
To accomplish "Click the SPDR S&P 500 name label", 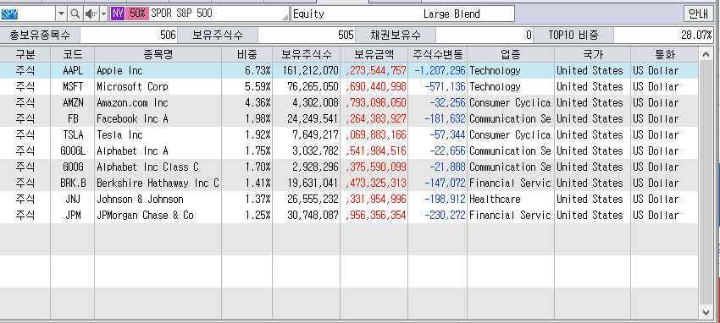I will 181,14.
